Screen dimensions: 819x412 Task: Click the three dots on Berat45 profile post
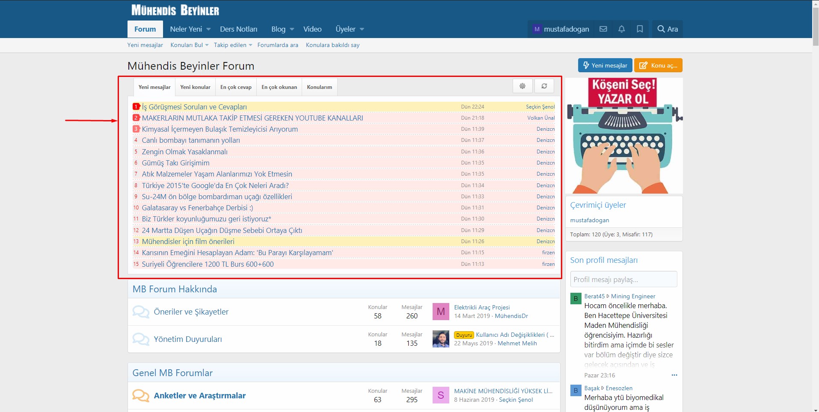(674, 375)
